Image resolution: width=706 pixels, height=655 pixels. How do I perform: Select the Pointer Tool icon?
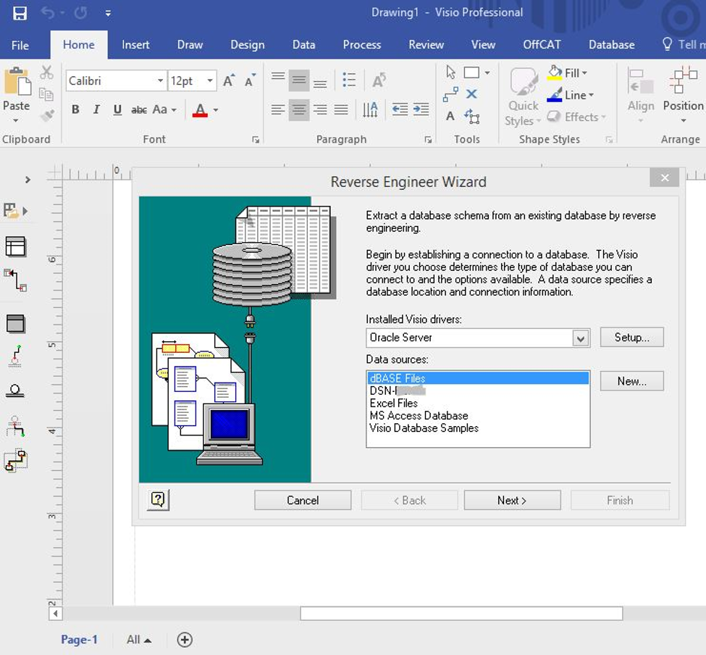point(451,72)
